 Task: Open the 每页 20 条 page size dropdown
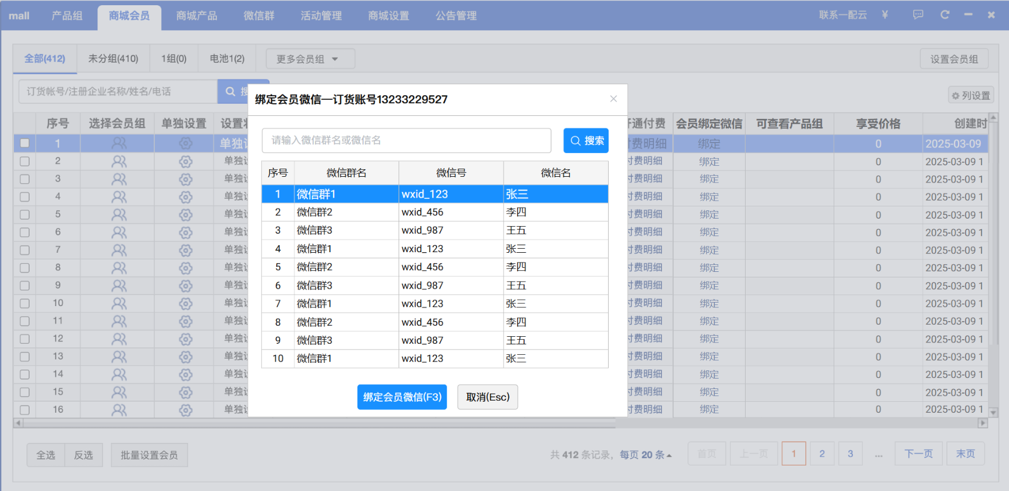(x=645, y=455)
